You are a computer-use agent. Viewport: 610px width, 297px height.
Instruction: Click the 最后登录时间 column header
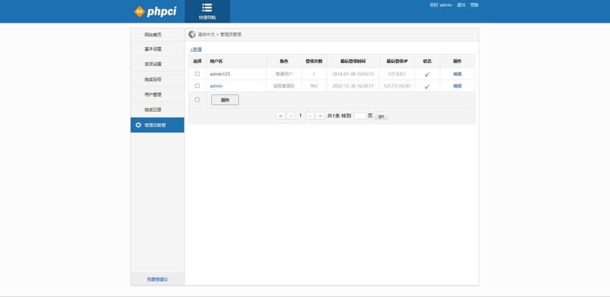click(x=353, y=61)
